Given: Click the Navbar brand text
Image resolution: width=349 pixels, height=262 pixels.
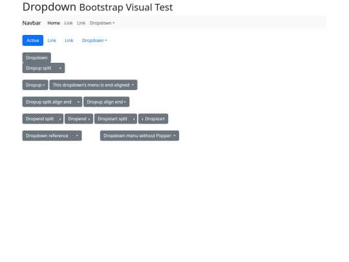Looking at the screenshot, I should (32, 23).
